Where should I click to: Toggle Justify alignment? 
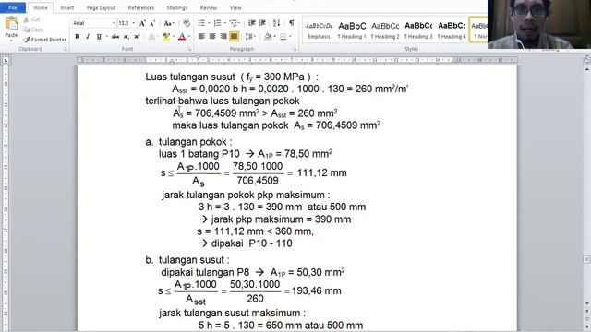click(234, 37)
